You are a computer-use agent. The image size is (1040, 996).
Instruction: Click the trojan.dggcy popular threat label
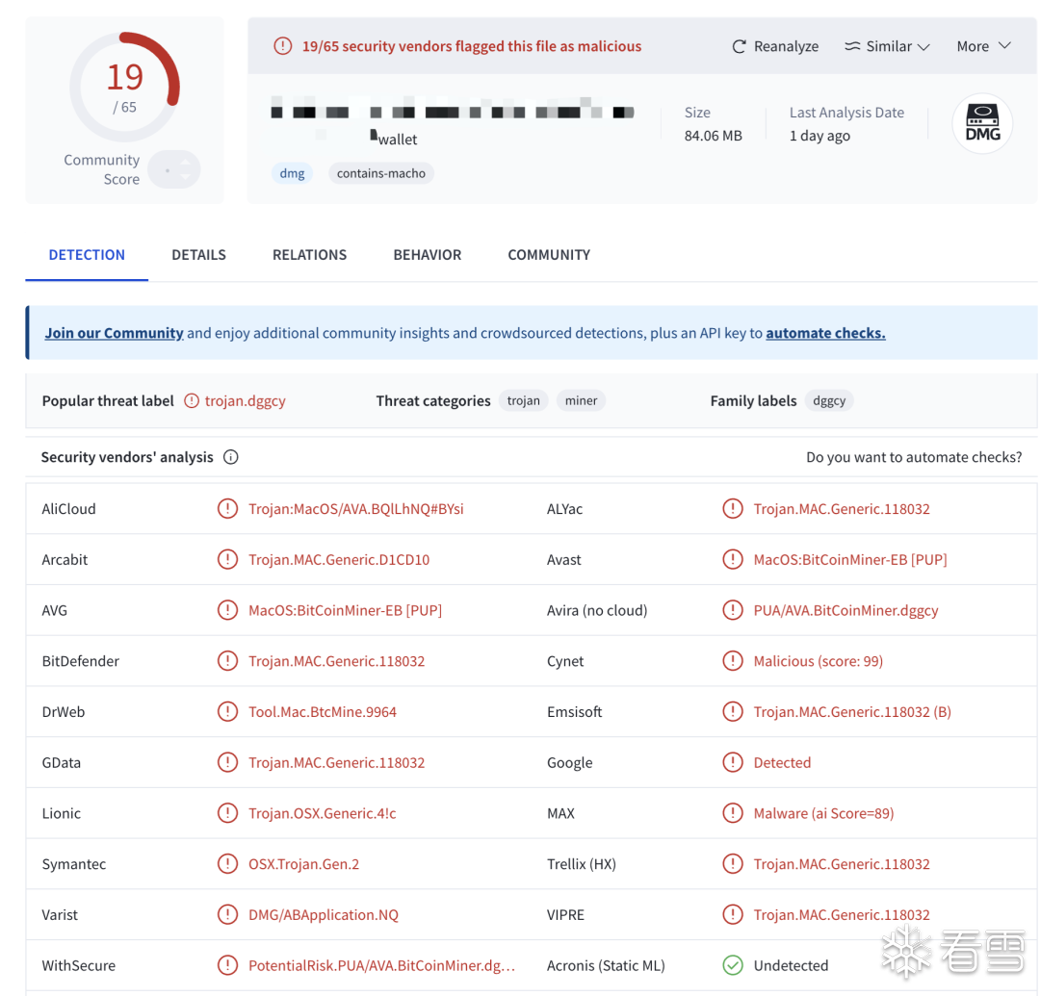[246, 401]
